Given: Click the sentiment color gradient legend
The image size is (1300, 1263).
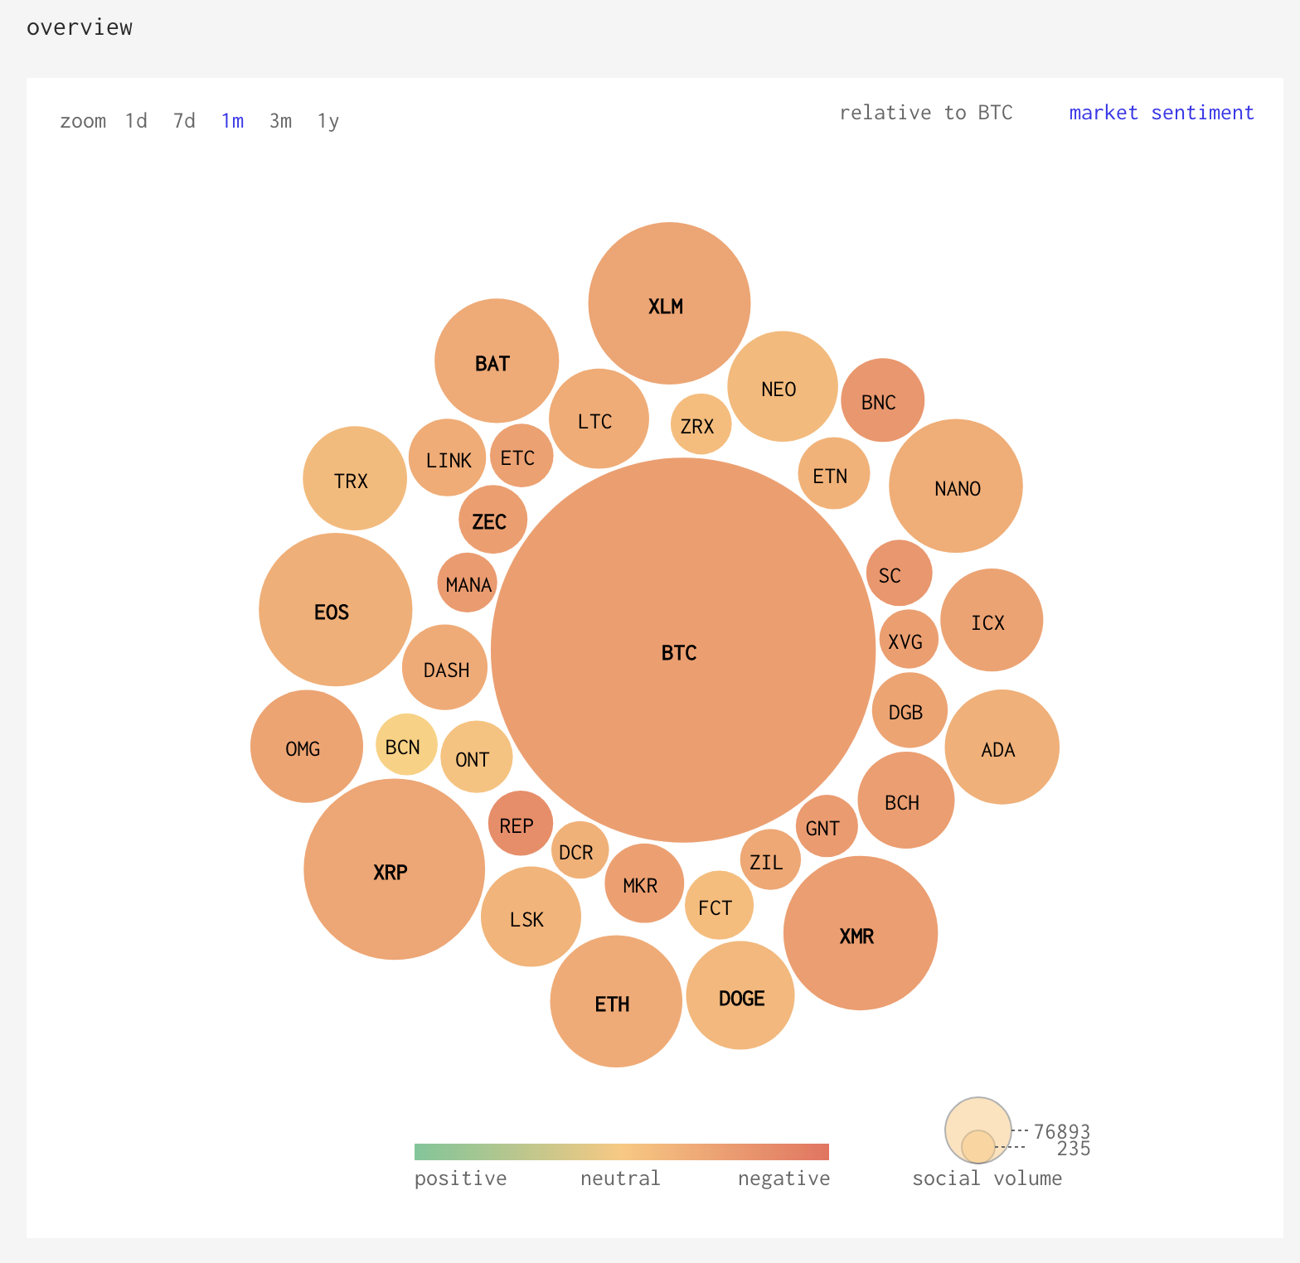Looking at the screenshot, I should [622, 1152].
